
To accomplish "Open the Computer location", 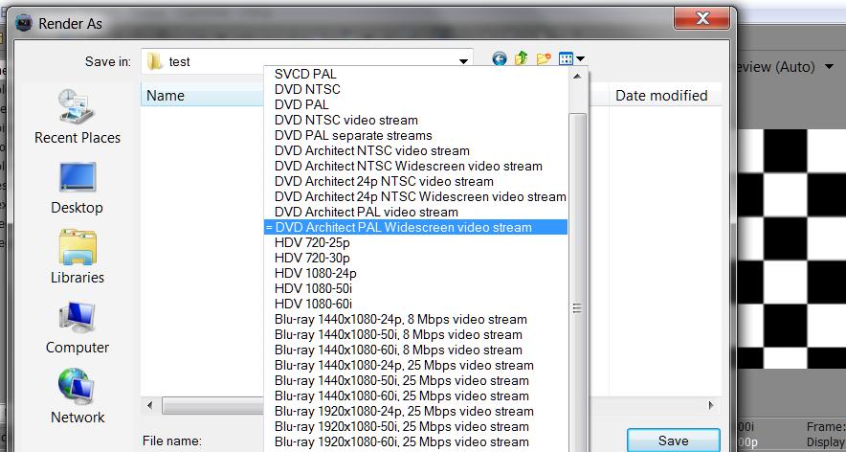I will tap(78, 328).
